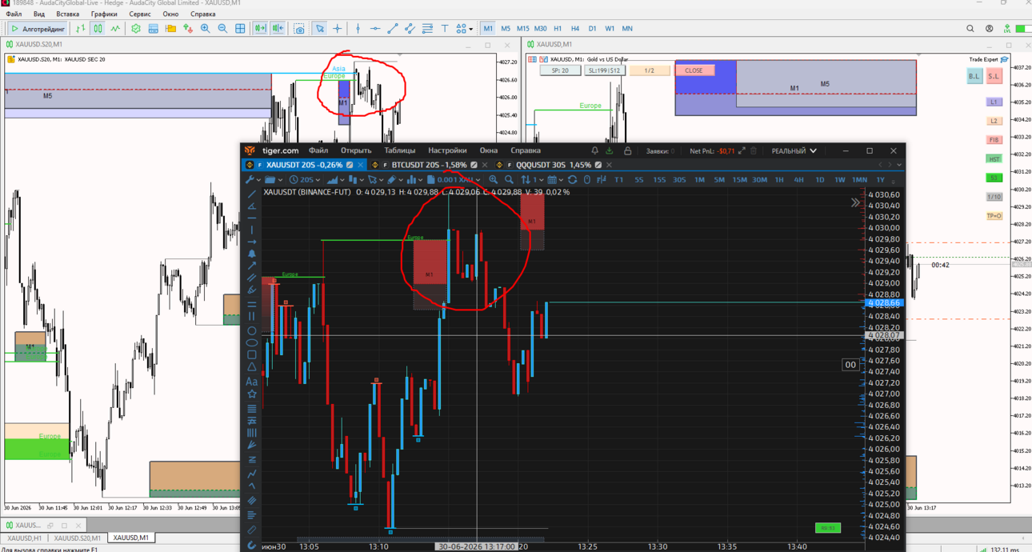The height and width of the screenshot is (552, 1032).
Task: Click the TP+O button on right panel
Action: pos(994,216)
